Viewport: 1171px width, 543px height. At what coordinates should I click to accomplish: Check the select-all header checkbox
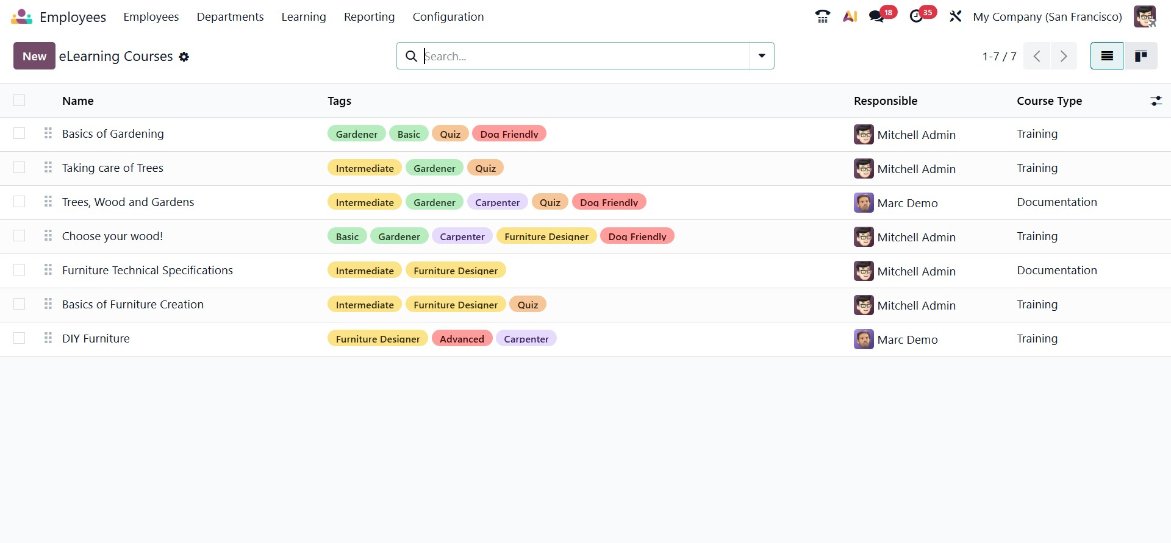coord(20,101)
